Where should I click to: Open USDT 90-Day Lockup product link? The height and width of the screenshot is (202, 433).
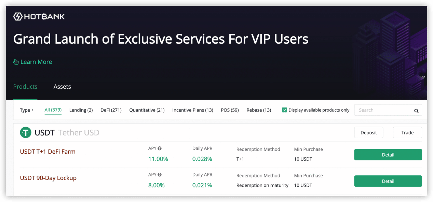[48, 178]
